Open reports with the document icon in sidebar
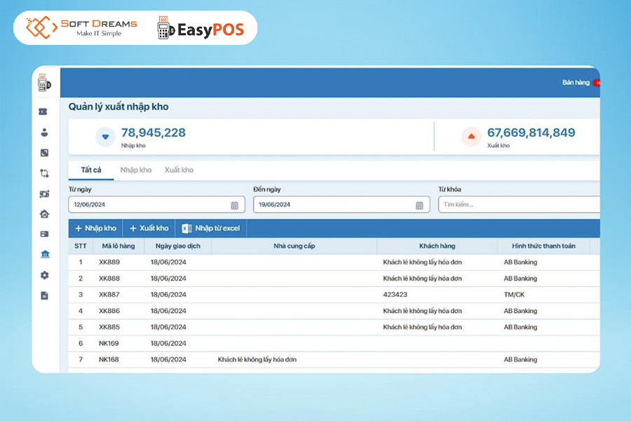 coord(43,295)
